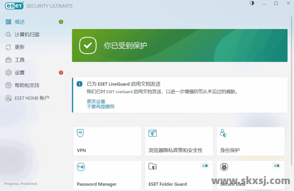Click the ESET Folder Guard folder icon
Screen dimensions: 294x191
coord(153,167)
